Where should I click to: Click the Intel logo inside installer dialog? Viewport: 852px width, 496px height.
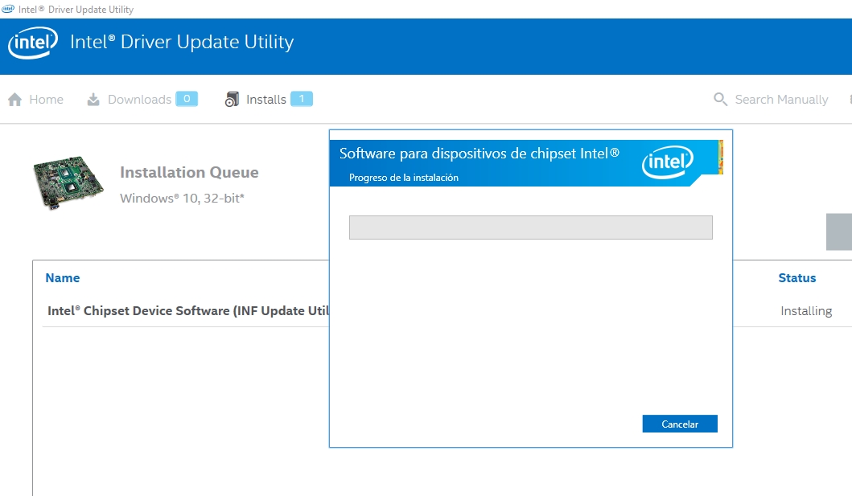(x=667, y=162)
